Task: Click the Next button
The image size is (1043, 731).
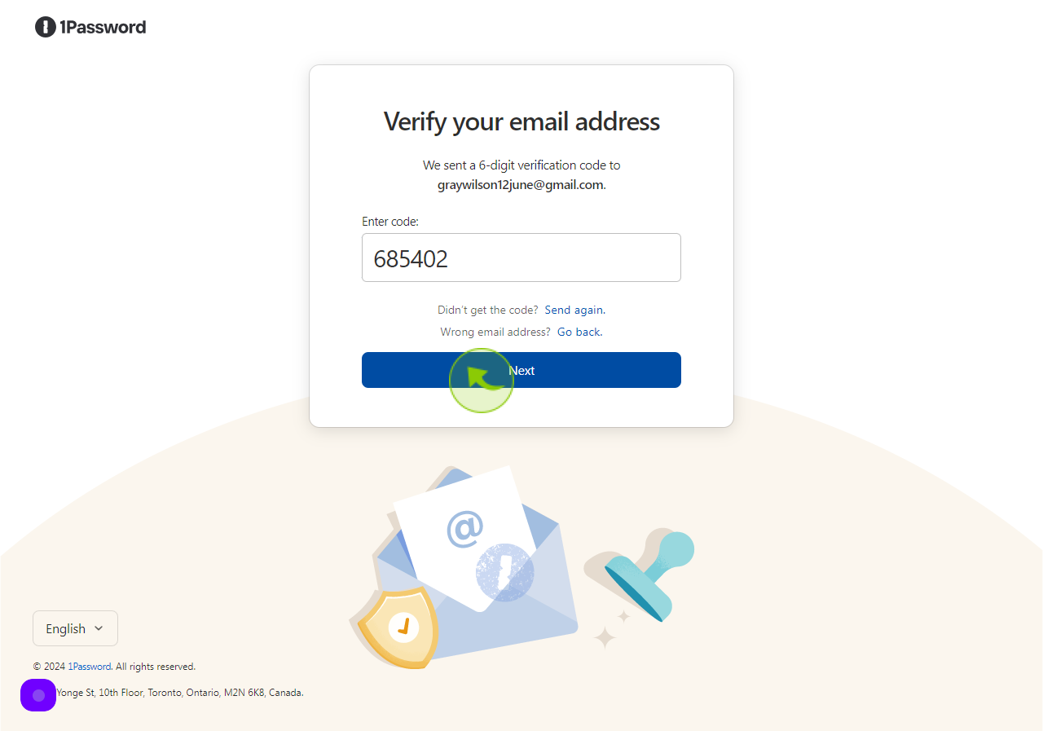Action: click(521, 370)
